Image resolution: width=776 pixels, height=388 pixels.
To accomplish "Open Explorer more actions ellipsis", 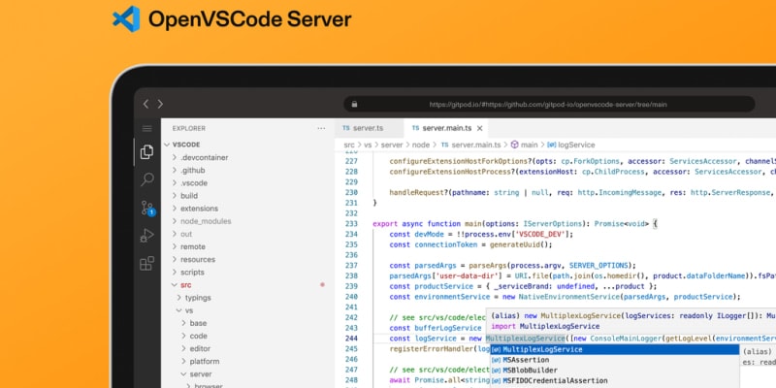I will [321, 128].
